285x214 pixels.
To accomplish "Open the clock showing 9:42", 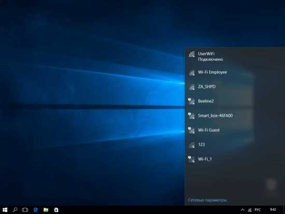I will pyautogui.click(x=273, y=210).
